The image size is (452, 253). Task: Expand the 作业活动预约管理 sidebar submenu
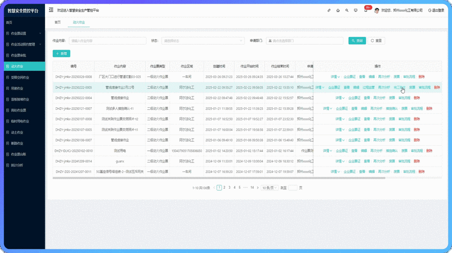pos(22,45)
